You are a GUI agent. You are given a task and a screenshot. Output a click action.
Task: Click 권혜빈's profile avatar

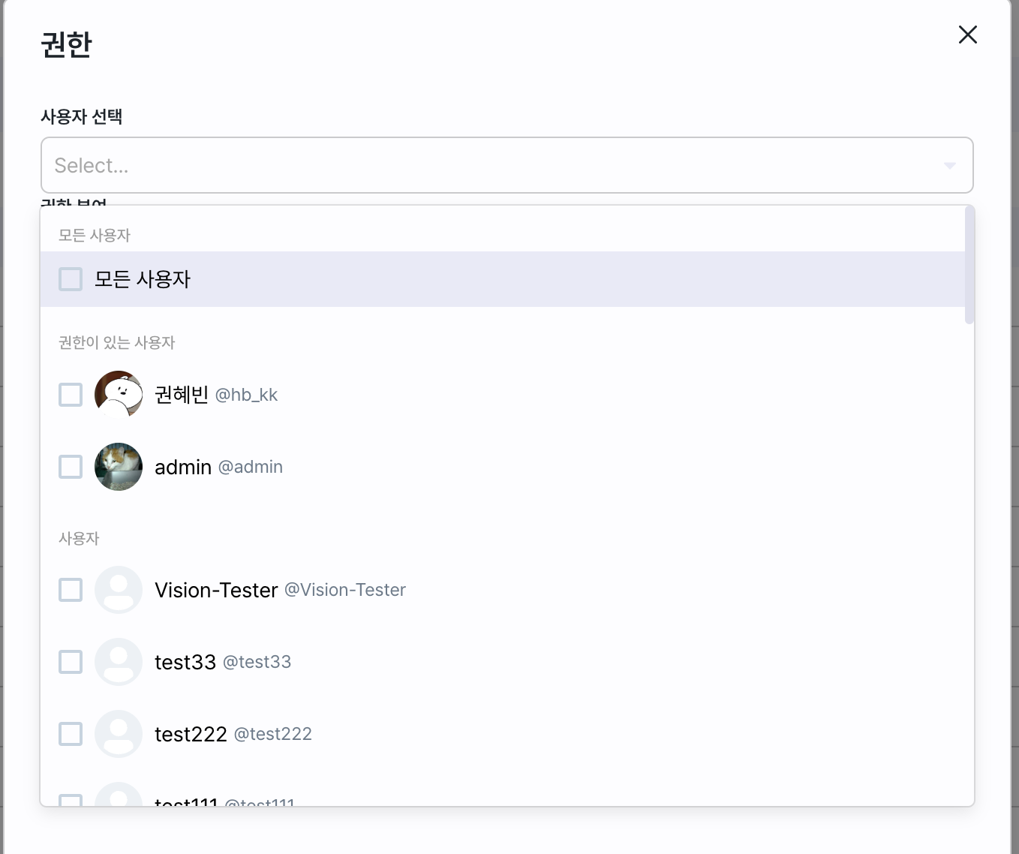(x=119, y=394)
